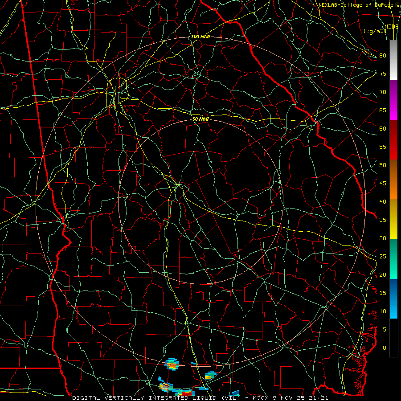Click the 50 value on the VIL scale
401x401 pixels.
tap(383, 165)
